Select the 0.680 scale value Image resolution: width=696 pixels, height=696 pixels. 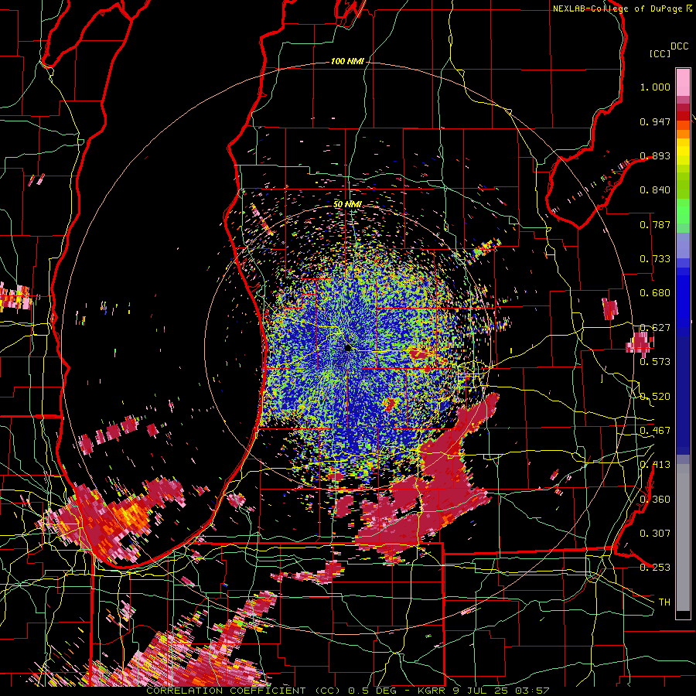pos(655,293)
